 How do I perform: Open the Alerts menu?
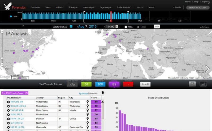click(48, 7)
